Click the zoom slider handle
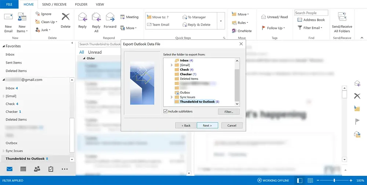 (334, 180)
